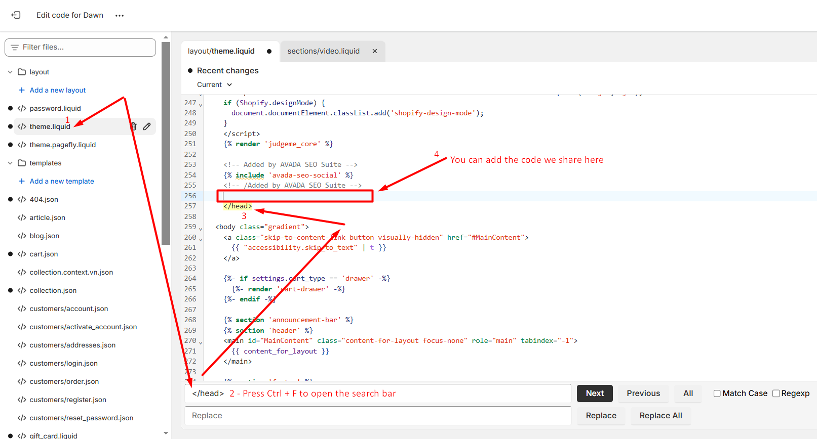
Task: Click the Next search button
Action: point(595,393)
